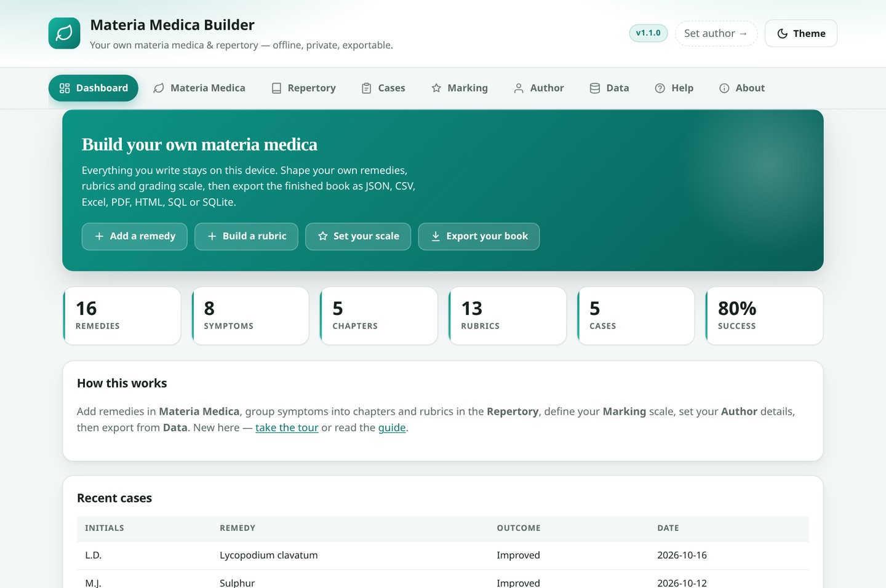Open the 8 Symptoms stat card
886x588 pixels.
250,316
